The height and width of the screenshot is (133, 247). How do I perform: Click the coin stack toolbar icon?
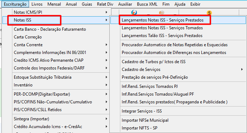162,12
